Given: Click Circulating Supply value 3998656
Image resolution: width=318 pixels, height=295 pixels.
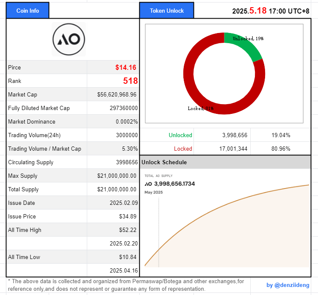Looking at the screenshot, I should tap(127, 162).
